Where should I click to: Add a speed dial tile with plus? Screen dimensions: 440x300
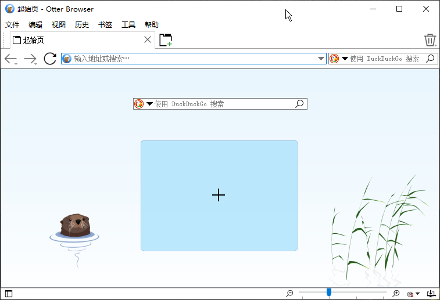tap(219, 196)
